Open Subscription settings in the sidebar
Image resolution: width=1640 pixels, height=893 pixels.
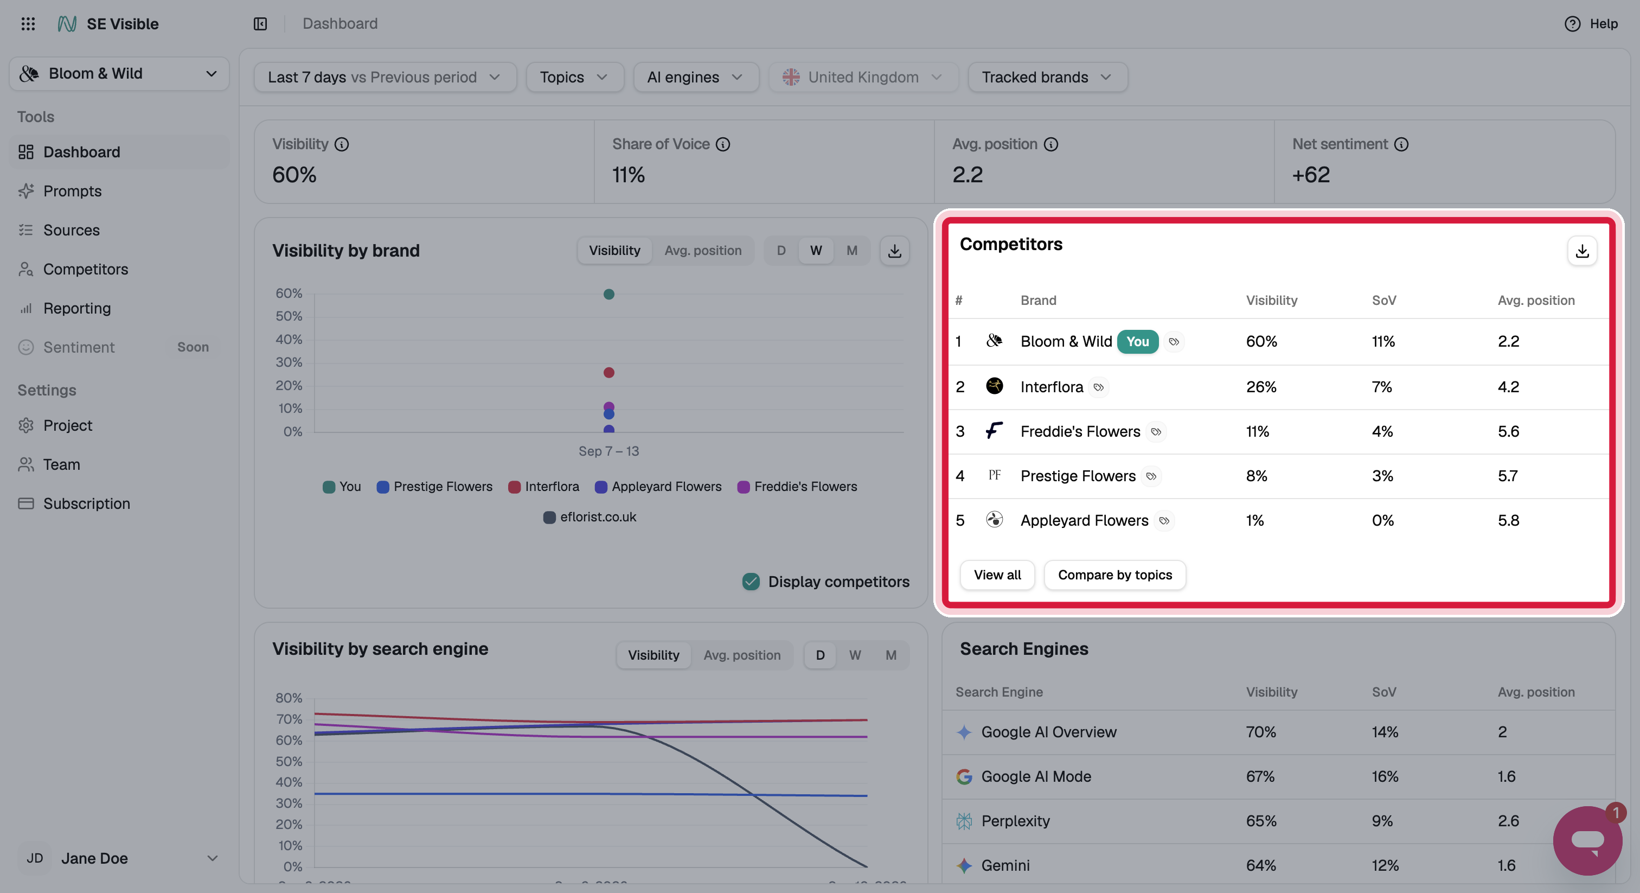click(x=119, y=504)
